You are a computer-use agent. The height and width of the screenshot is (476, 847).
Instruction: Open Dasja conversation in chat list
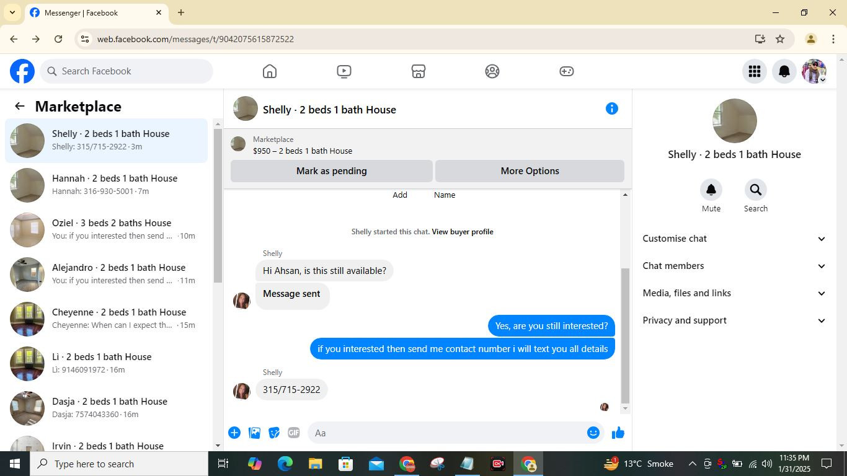(x=107, y=408)
